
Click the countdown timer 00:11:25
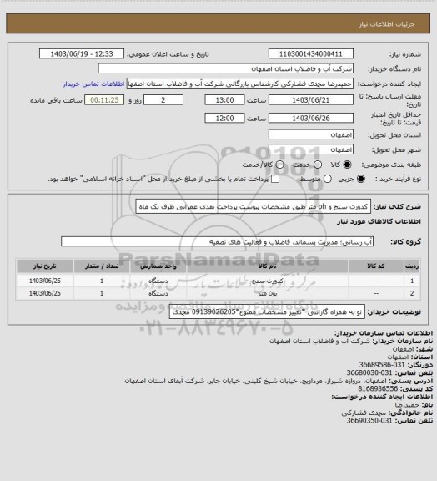pos(104,100)
